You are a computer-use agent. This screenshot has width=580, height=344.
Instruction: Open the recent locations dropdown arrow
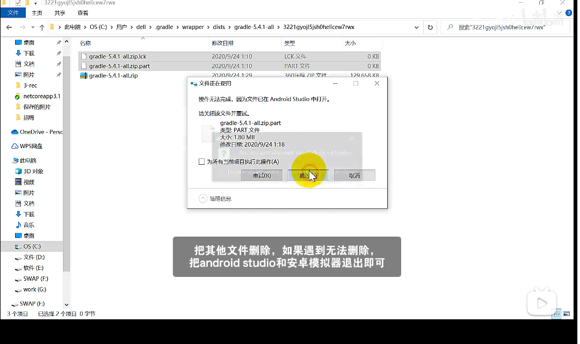33,27
